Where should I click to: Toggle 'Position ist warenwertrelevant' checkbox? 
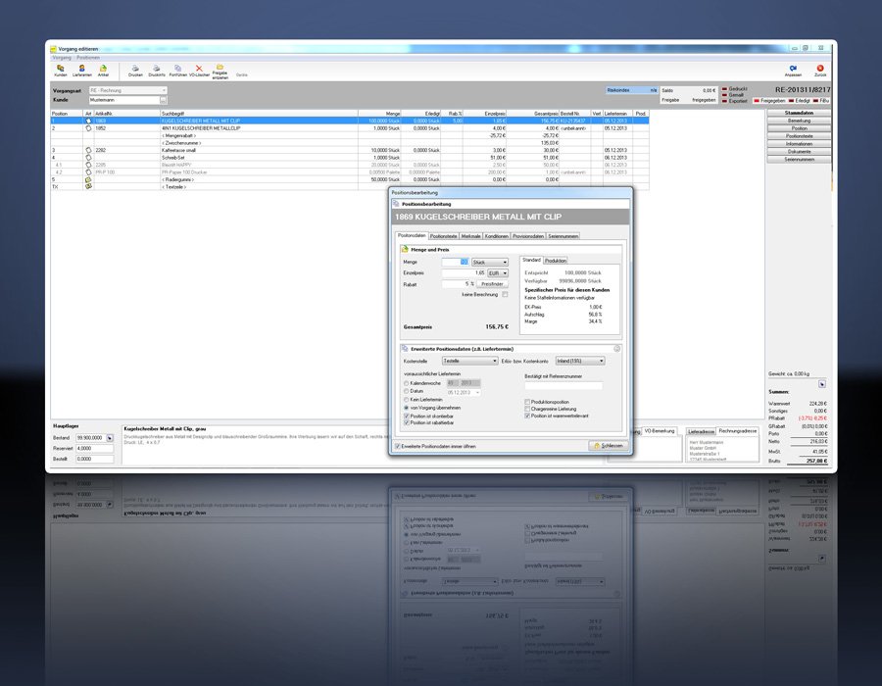coord(527,416)
